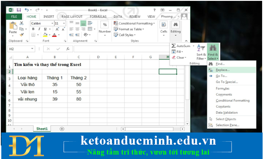Choose Comments in Find & Select menu
The image size is (263, 159).
pyautogui.click(x=232, y=94)
